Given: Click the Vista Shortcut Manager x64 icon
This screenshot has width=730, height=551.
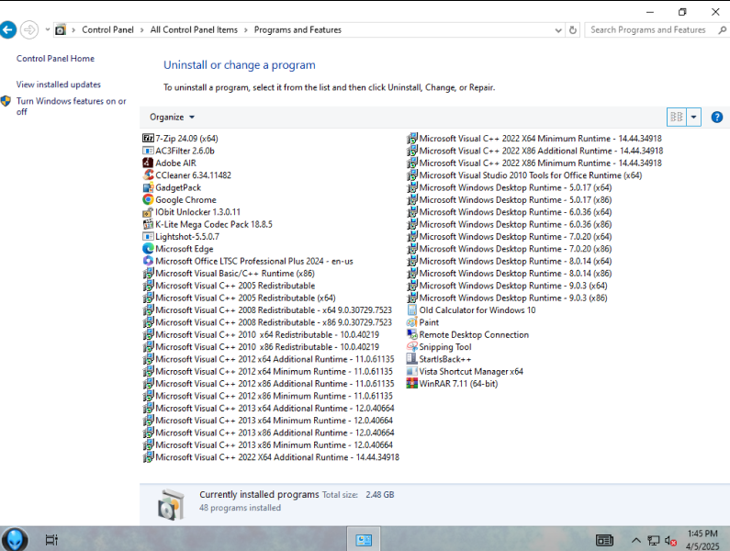Looking at the screenshot, I should pyautogui.click(x=412, y=371).
